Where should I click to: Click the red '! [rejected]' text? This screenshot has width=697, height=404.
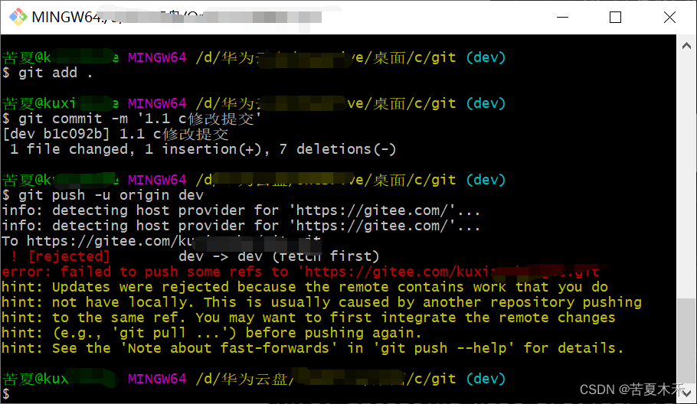(60, 256)
